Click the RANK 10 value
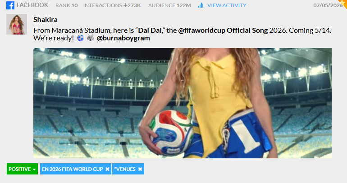 pos(66,5)
